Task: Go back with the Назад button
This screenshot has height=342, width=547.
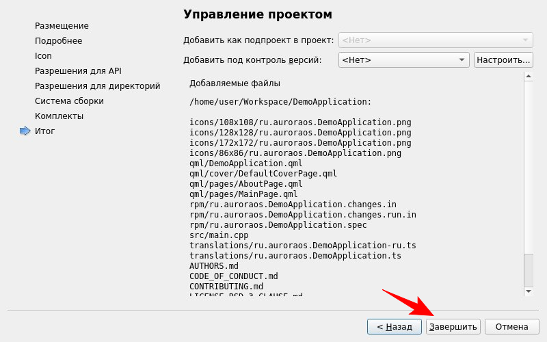Action: [x=395, y=327]
